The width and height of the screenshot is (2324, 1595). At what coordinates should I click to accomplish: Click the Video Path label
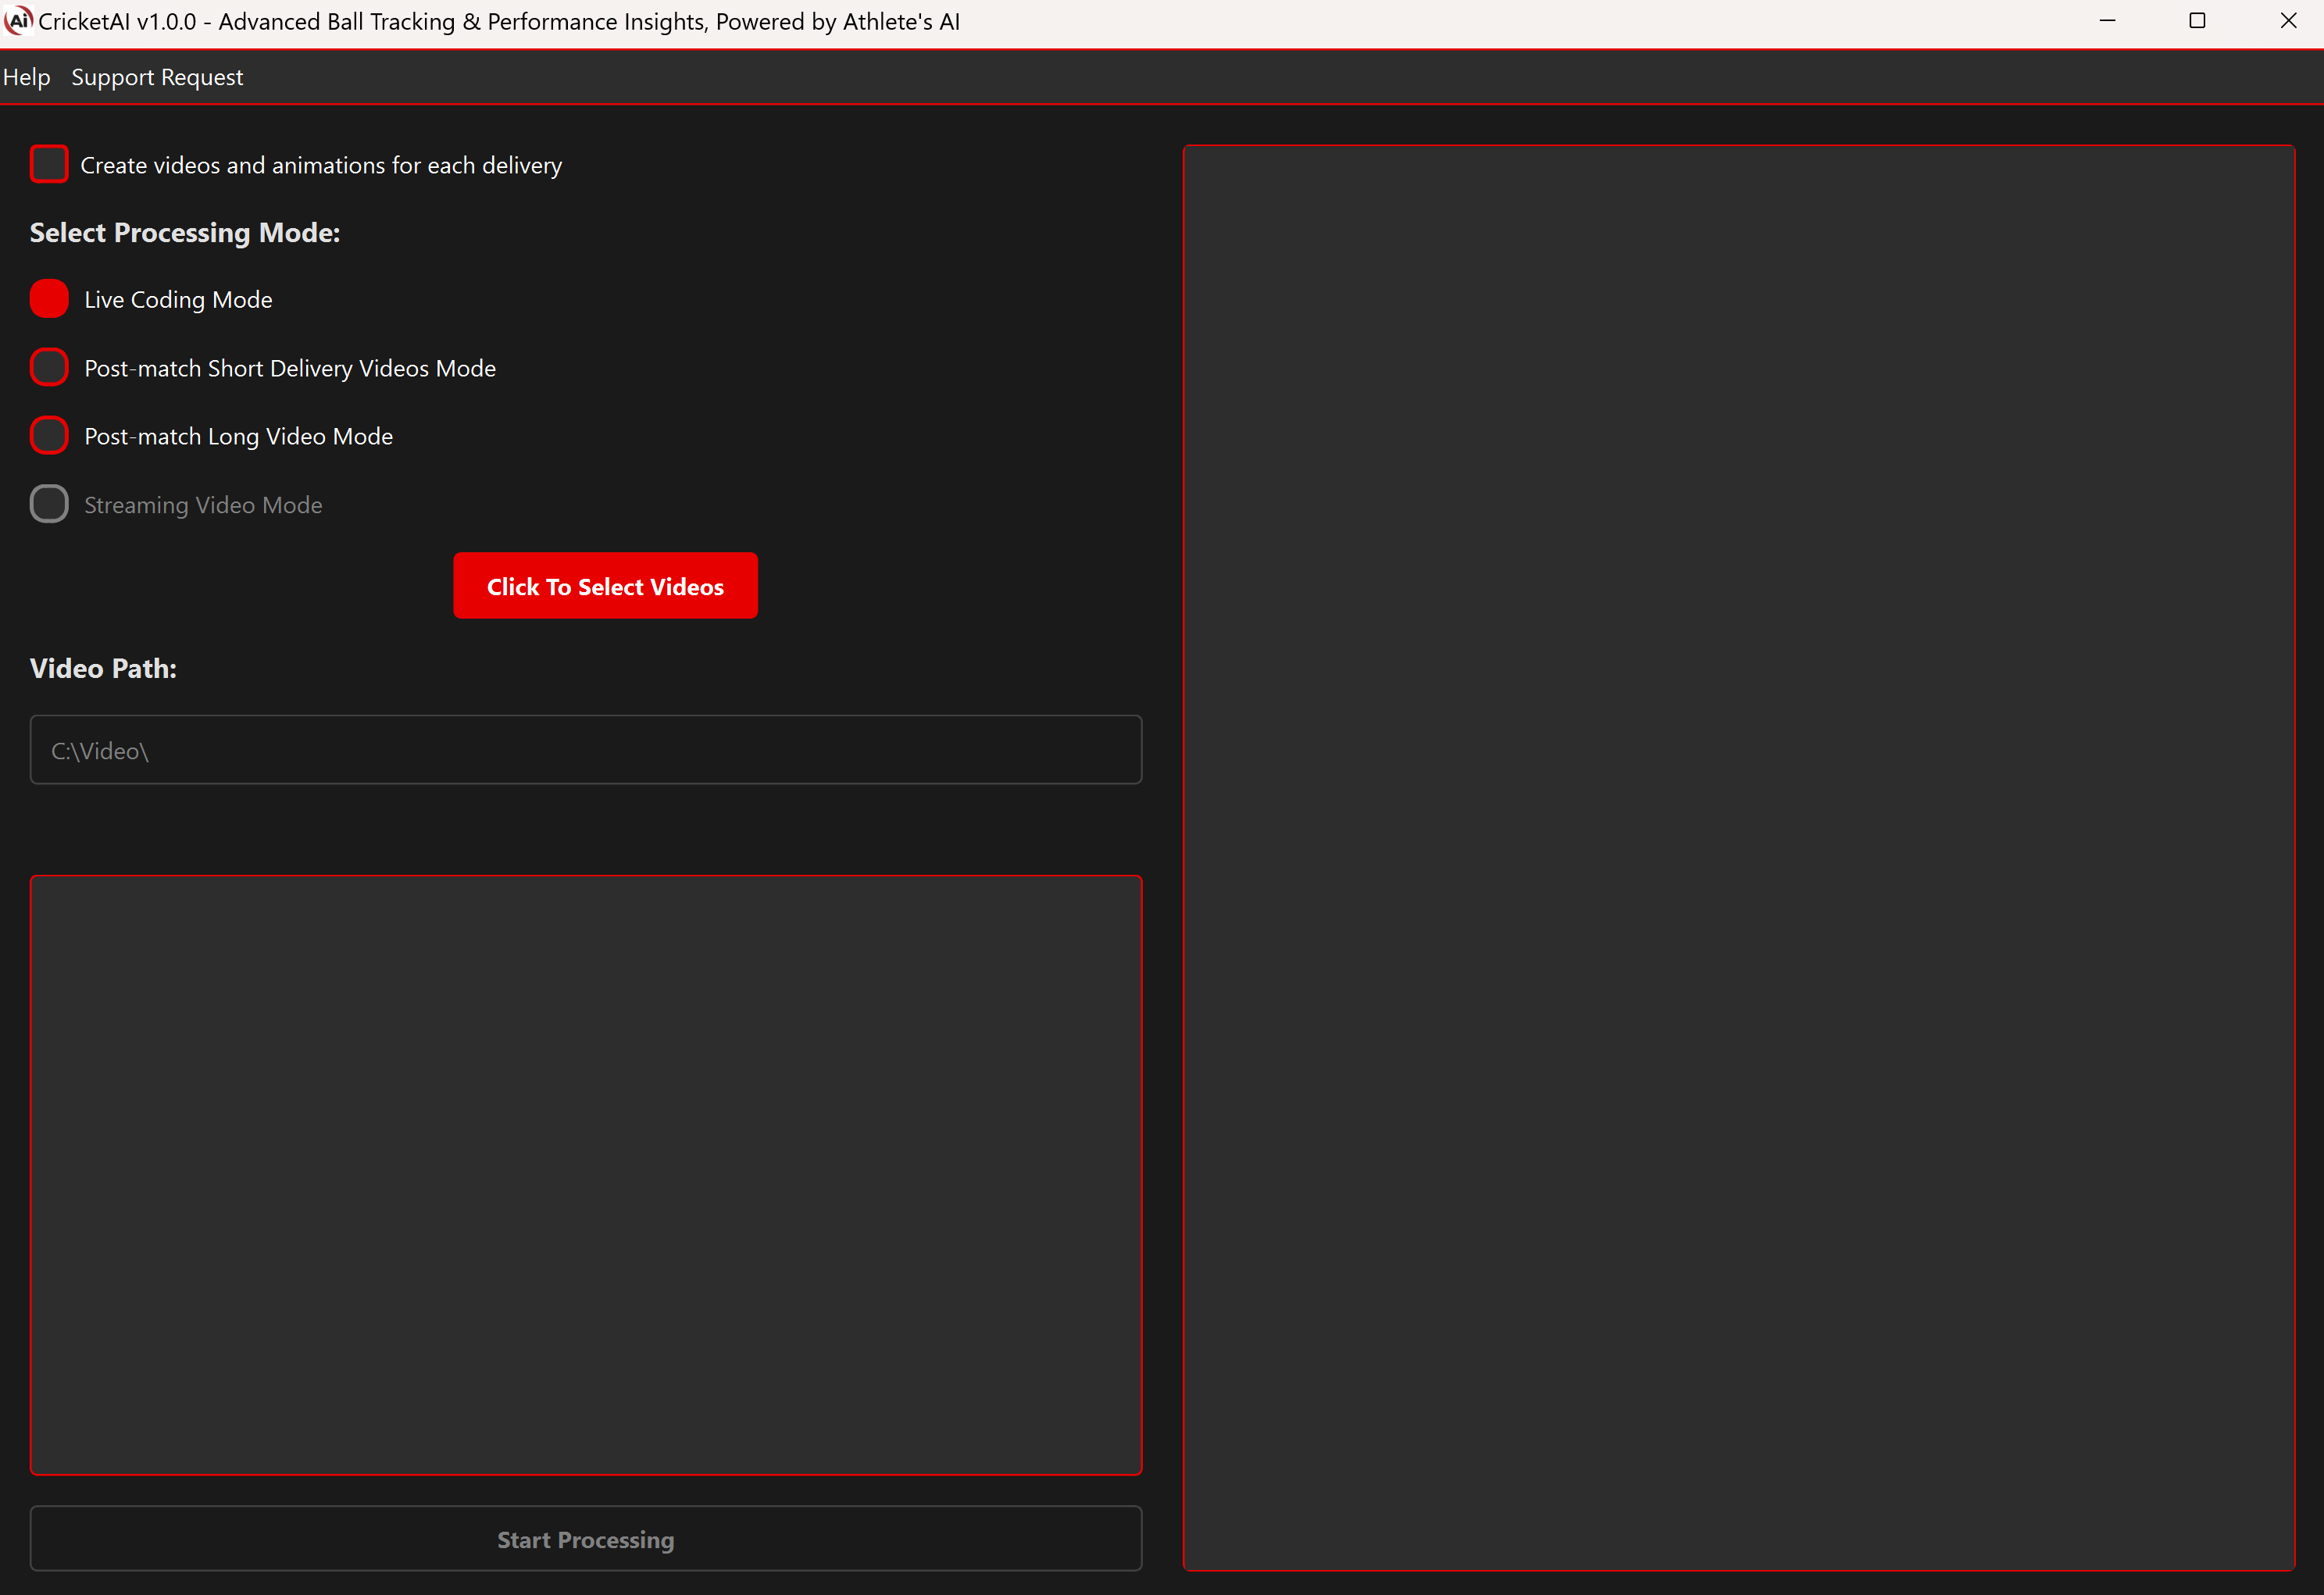103,668
